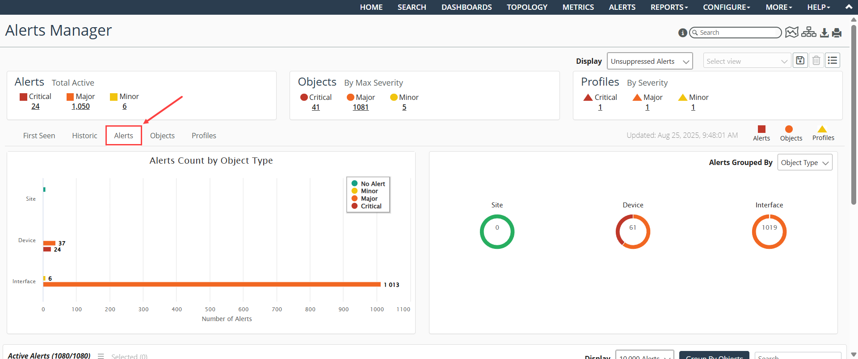858x359 pixels.
Task: Click the info icon beside Search
Action: coord(682,33)
